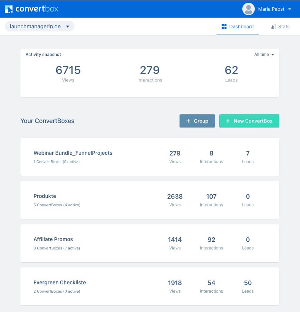The height and width of the screenshot is (312, 300).
Task: Open Maria Pabst user avatar
Action: [248, 9]
